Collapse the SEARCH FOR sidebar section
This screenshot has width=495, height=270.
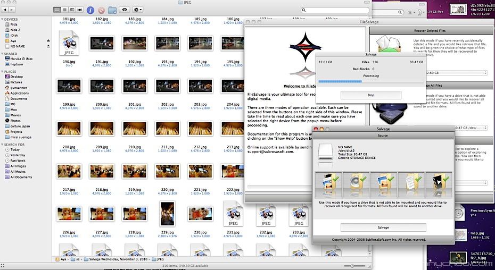(3, 144)
